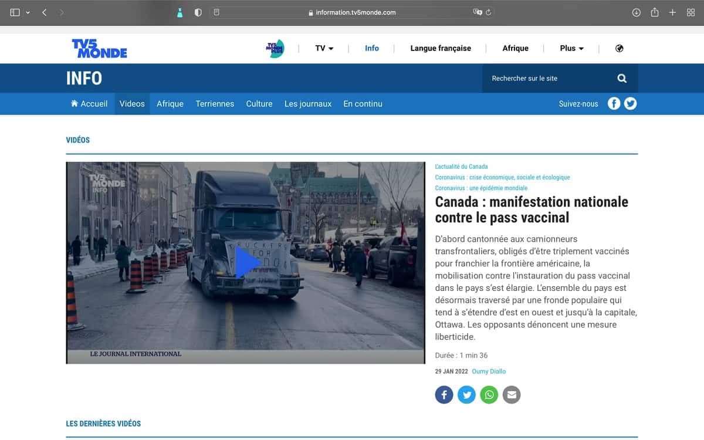Play the Canada protest video
The width and height of the screenshot is (704, 440).
246,262
